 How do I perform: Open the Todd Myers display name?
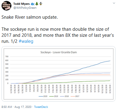coord(21,4)
